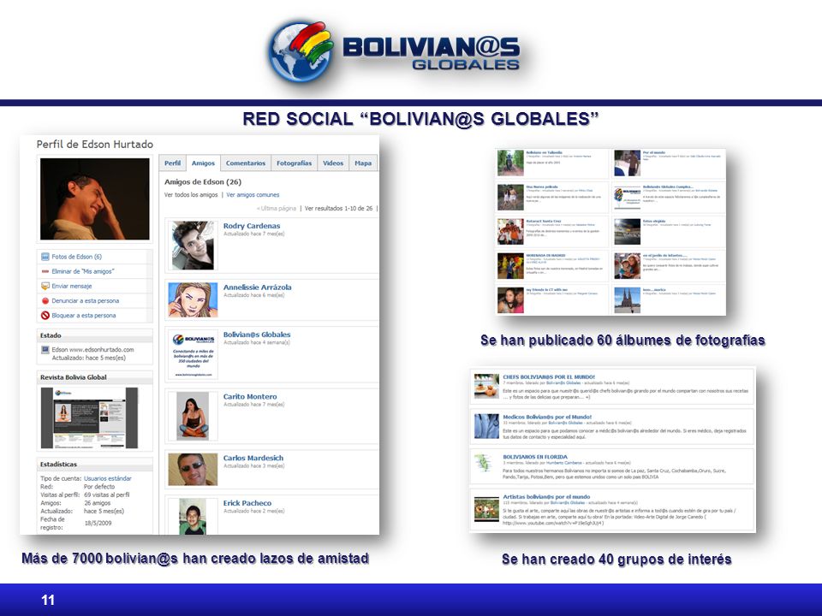Screen dimensions: 822x616
Task: Click Ver resultados 1-10 de 26 text
Action: click(x=339, y=209)
